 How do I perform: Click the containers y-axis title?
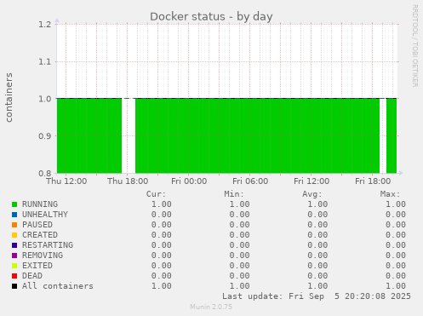[x=9, y=97]
